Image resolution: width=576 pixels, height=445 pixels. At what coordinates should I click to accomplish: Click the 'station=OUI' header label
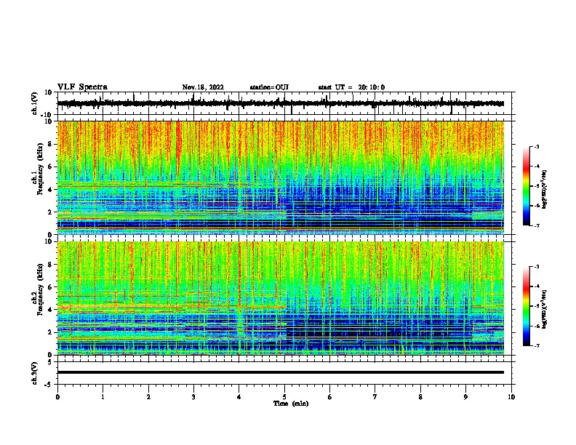[x=269, y=87]
